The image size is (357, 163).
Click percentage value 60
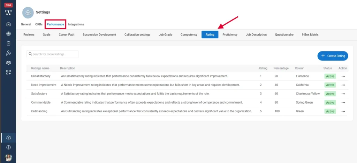tap(276, 93)
